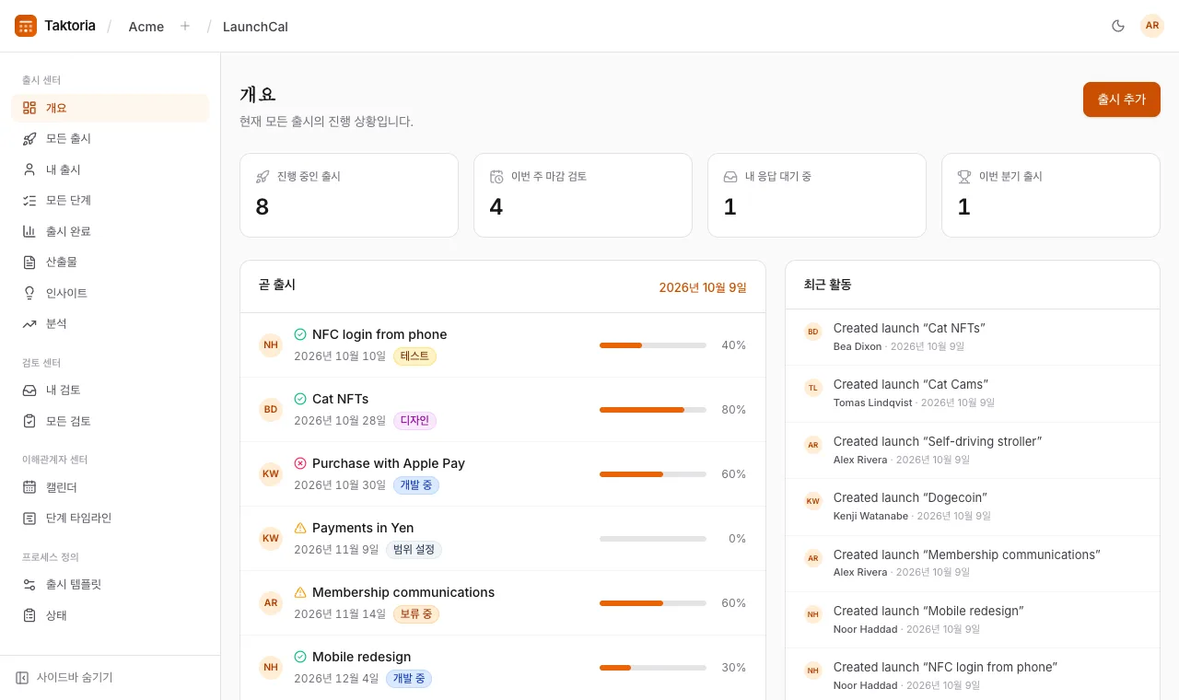Click KW avatar beside Dogecoin activity
1179x700 pixels.
click(812, 501)
